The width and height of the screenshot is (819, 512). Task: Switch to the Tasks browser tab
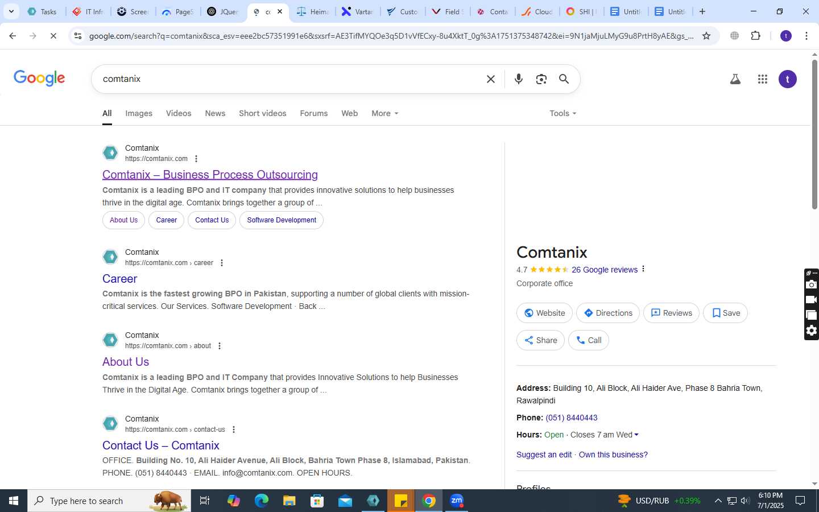[x=42, y=11]
